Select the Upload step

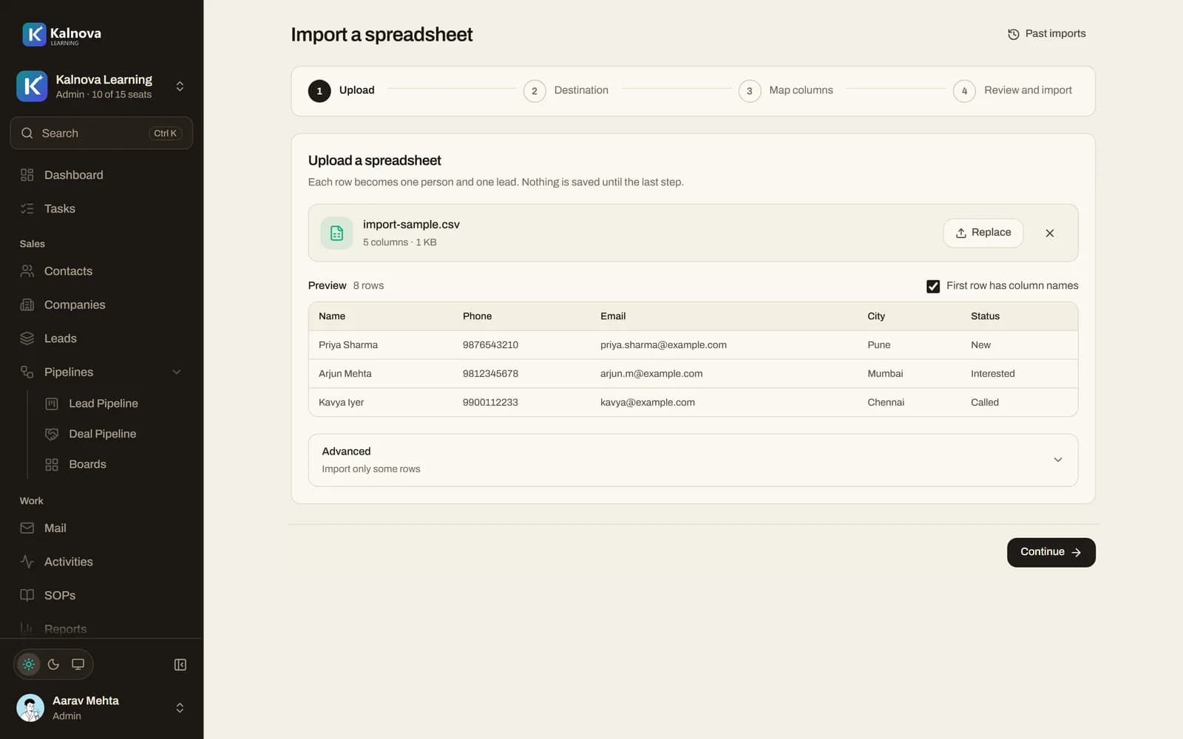click(x=342, y=90)
